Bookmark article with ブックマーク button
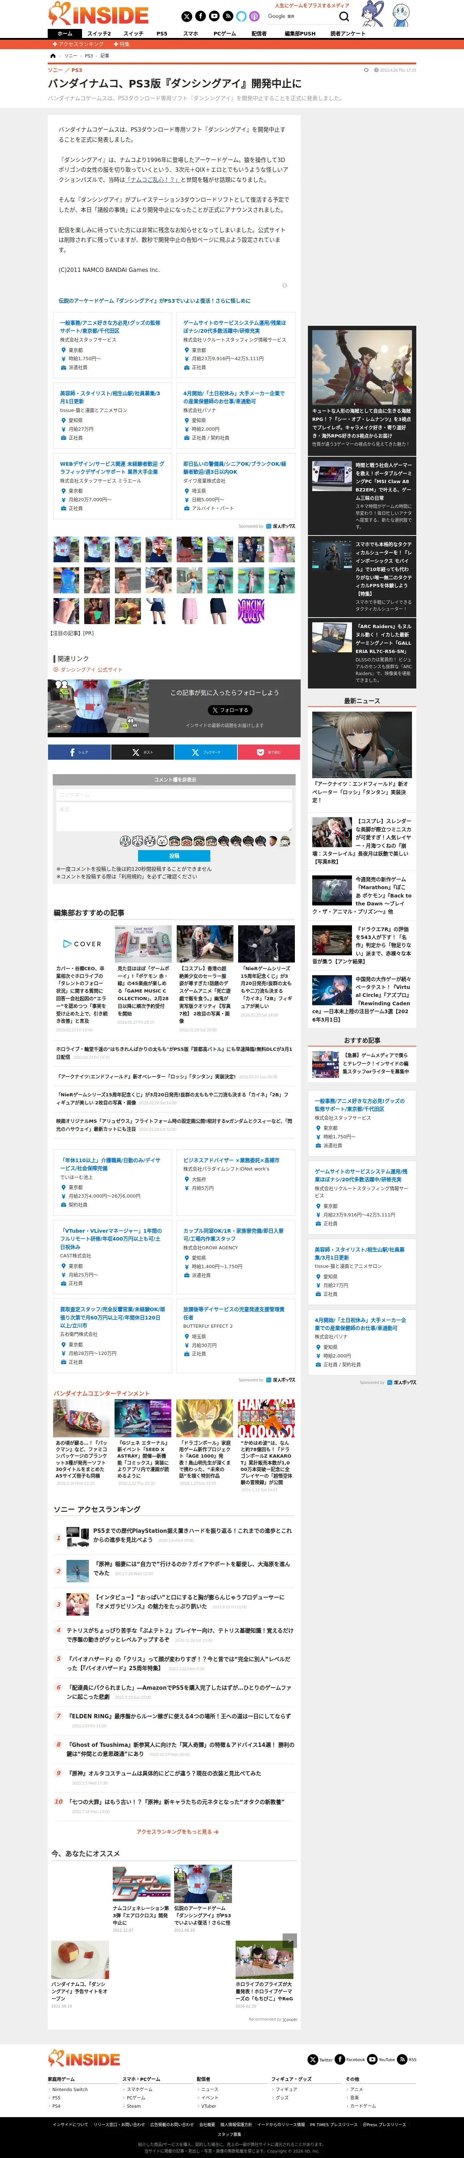Viewport: 464px width, 2158px height. 205,752
